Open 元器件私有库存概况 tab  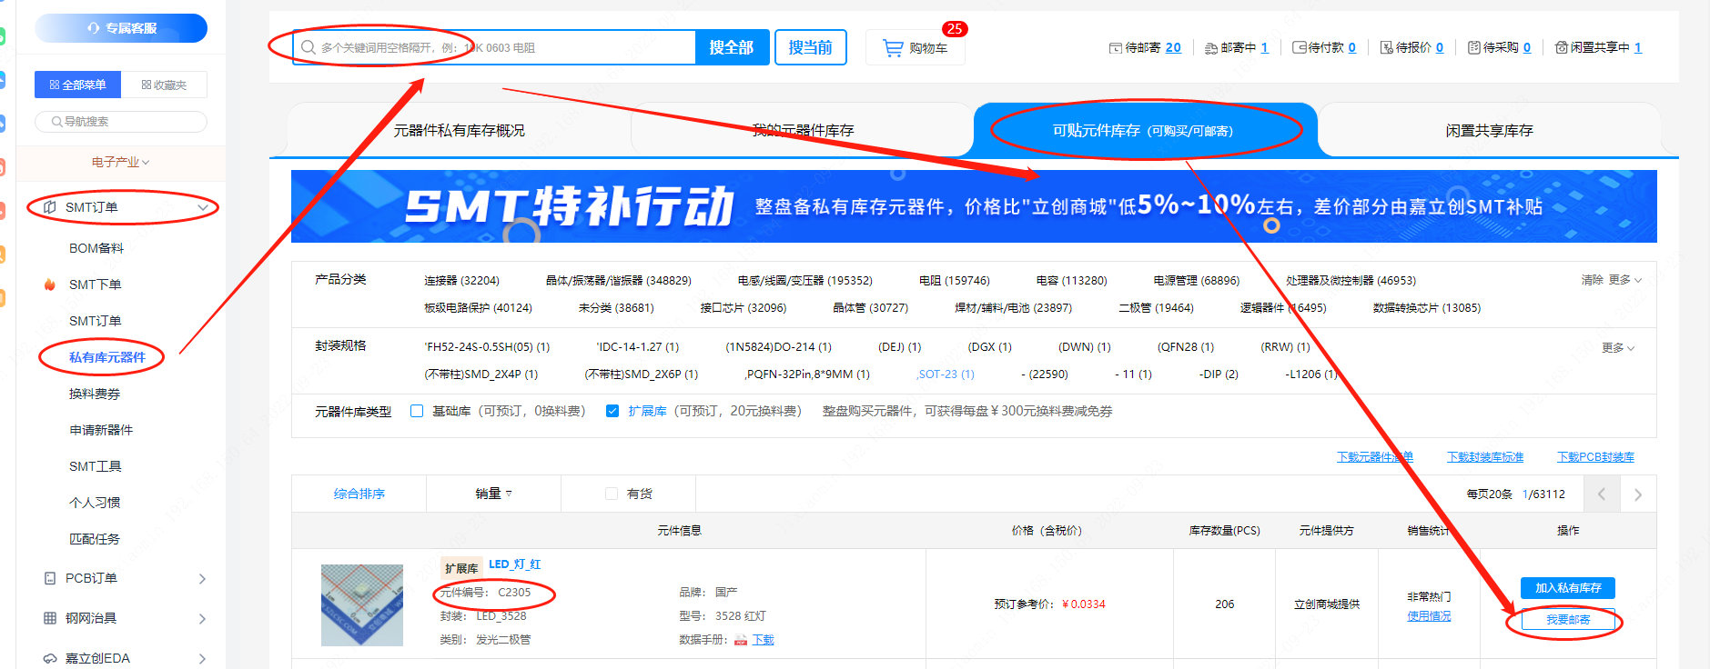point(459,131)
